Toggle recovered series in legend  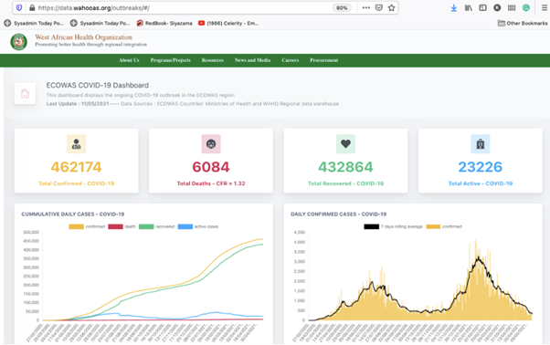tap(156, 226)
